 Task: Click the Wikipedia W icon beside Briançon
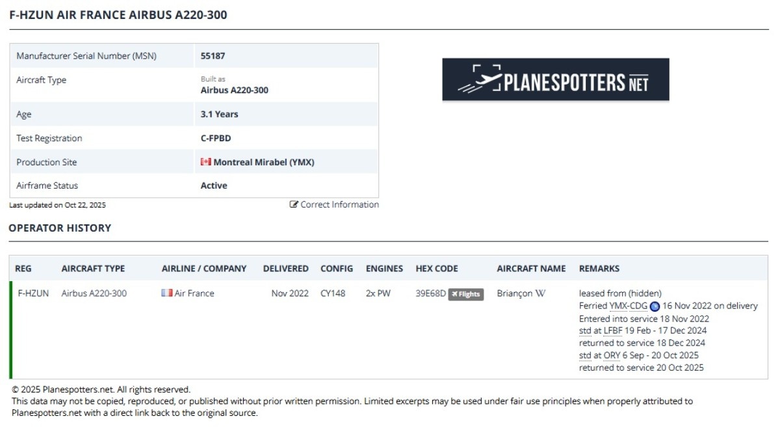[x=539, y=293]
